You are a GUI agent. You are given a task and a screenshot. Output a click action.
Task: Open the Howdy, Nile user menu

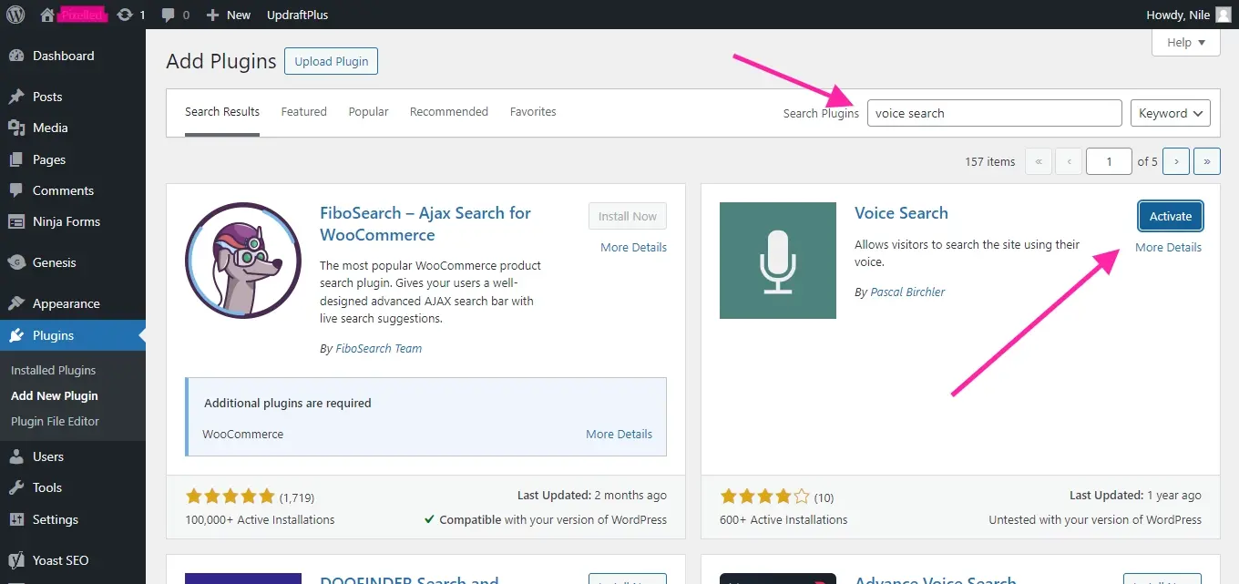pyautogui.click(x=1188, y=15)
